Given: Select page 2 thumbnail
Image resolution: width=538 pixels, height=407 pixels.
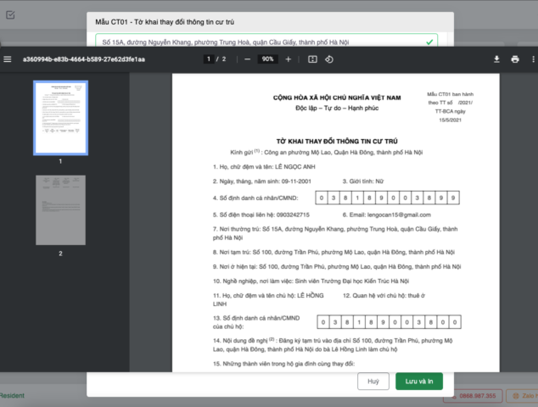Looking at the screenshot, I should 60,209.
